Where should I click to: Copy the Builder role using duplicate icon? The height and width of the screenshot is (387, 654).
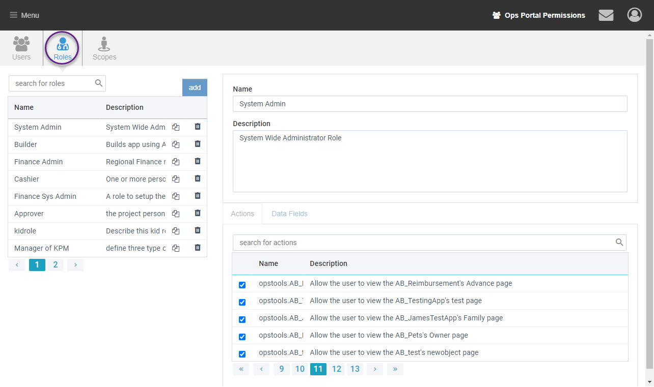(176, 144)
